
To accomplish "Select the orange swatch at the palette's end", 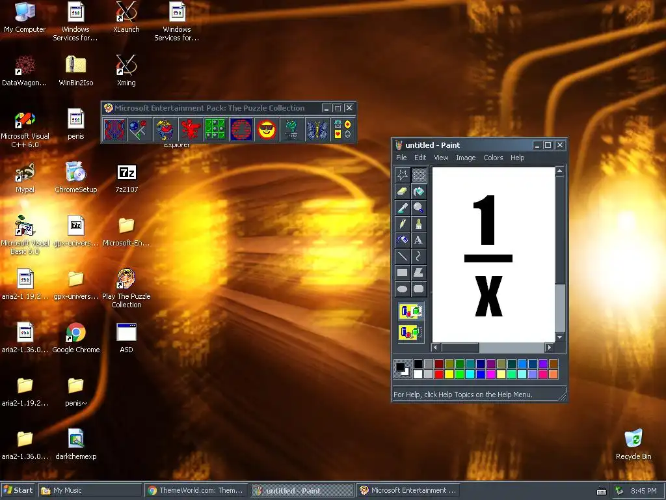I will pos(553,374).
